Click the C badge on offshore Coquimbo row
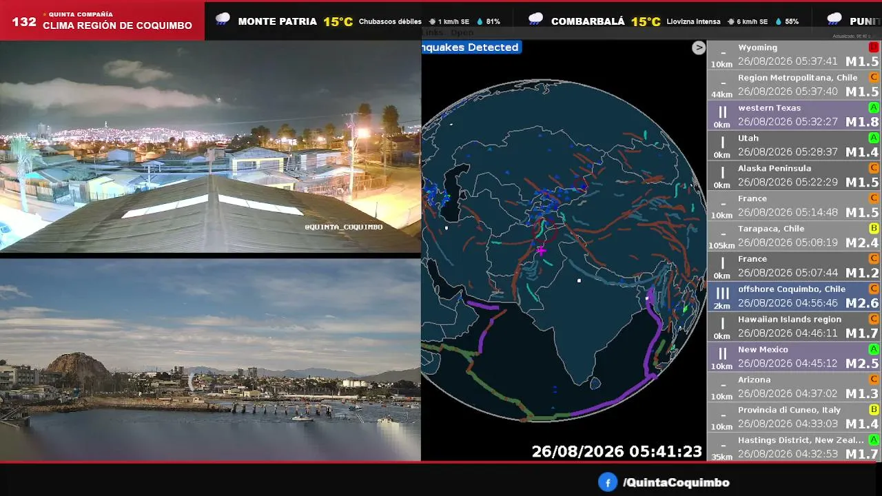 tap(874, 289)
